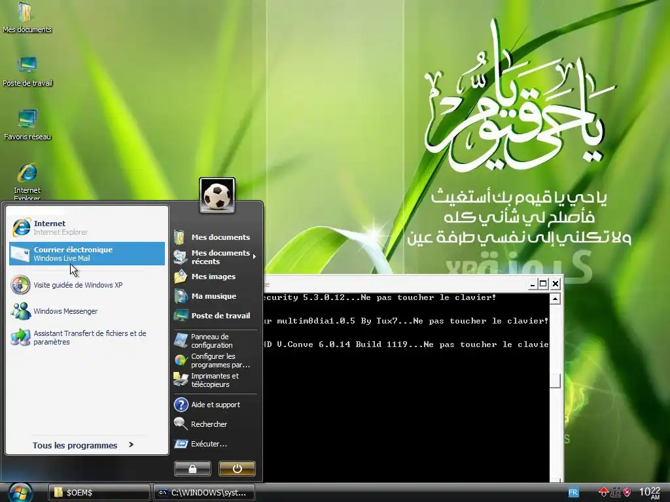The width and height of the screenshot is (670, 502).
Task: Open Poste de travail in Start menu
Action: pos(215,316)
